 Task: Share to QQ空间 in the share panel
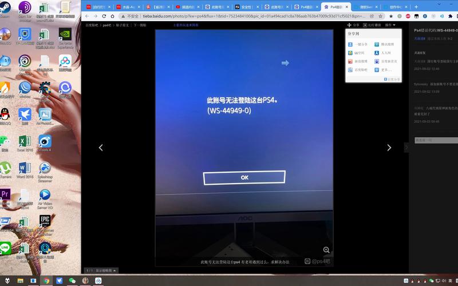click(356, 53)
